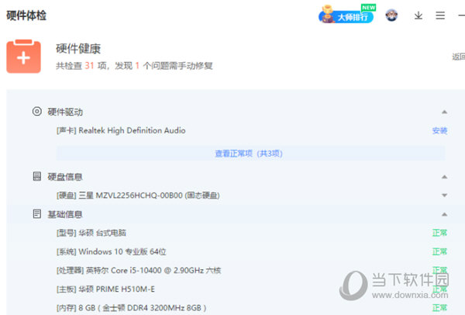Click the 基础信息 section icon

[36, 213]
